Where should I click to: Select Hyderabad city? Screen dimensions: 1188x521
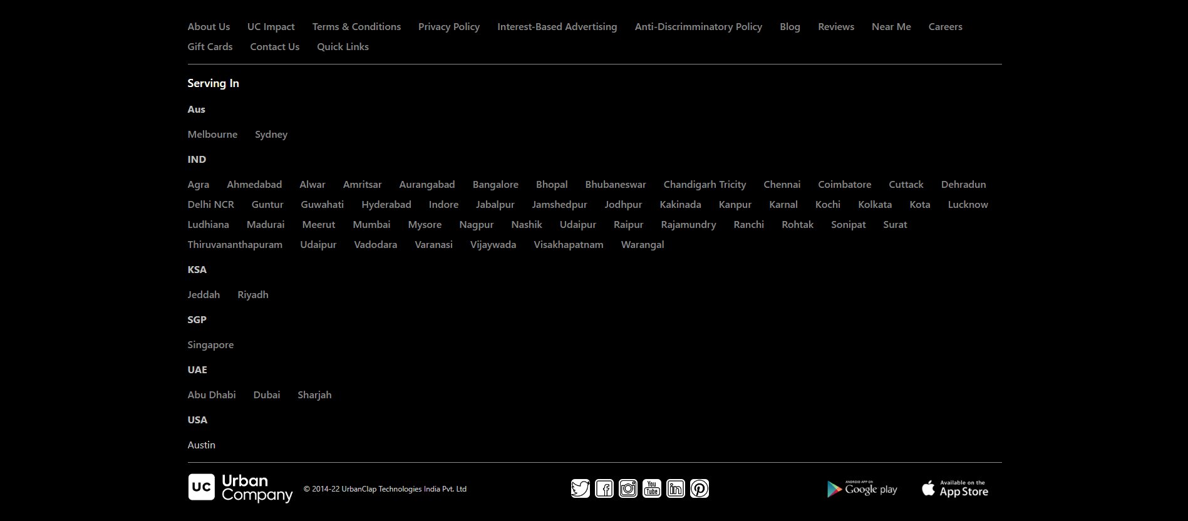click(386, 205)
